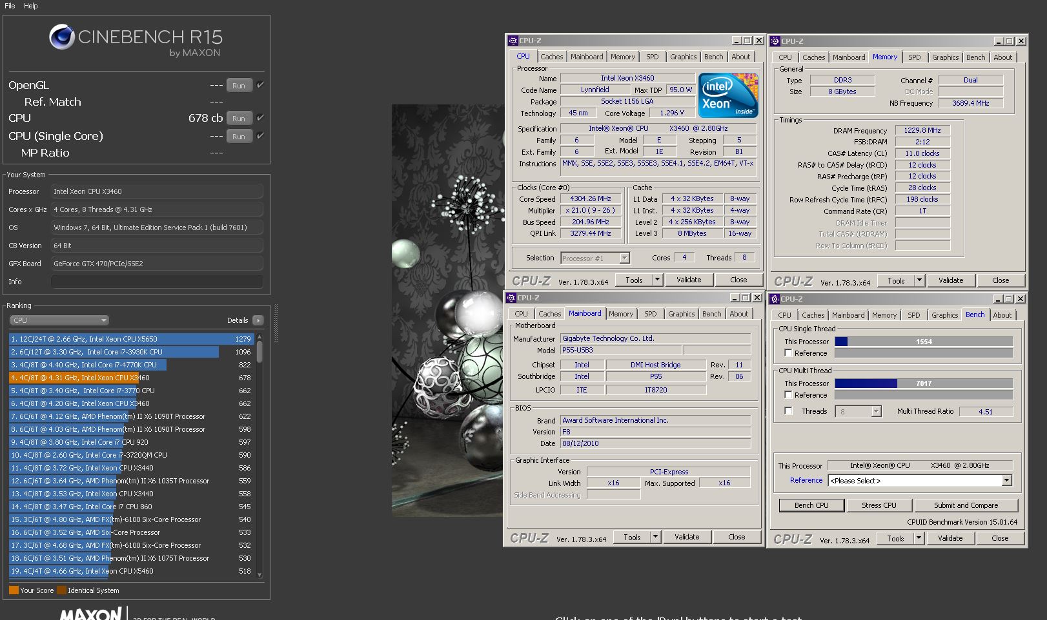This screenshot has height=620, width=1047.
Task: Open the File menu
Action: click(x=10, y=6)
